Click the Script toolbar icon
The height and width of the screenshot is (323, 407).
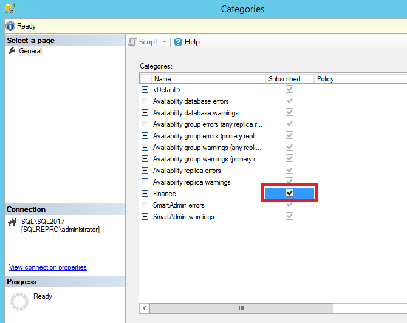click(132, 42)
